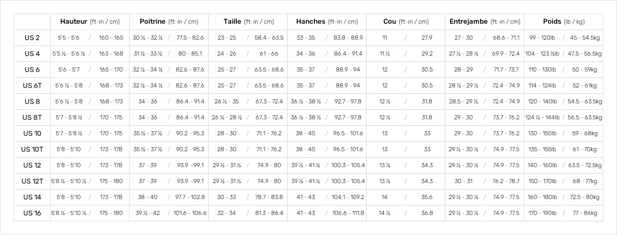Select the Poitrine column header
The width and height of the screenshot is (617, 235).
(169, 22)
